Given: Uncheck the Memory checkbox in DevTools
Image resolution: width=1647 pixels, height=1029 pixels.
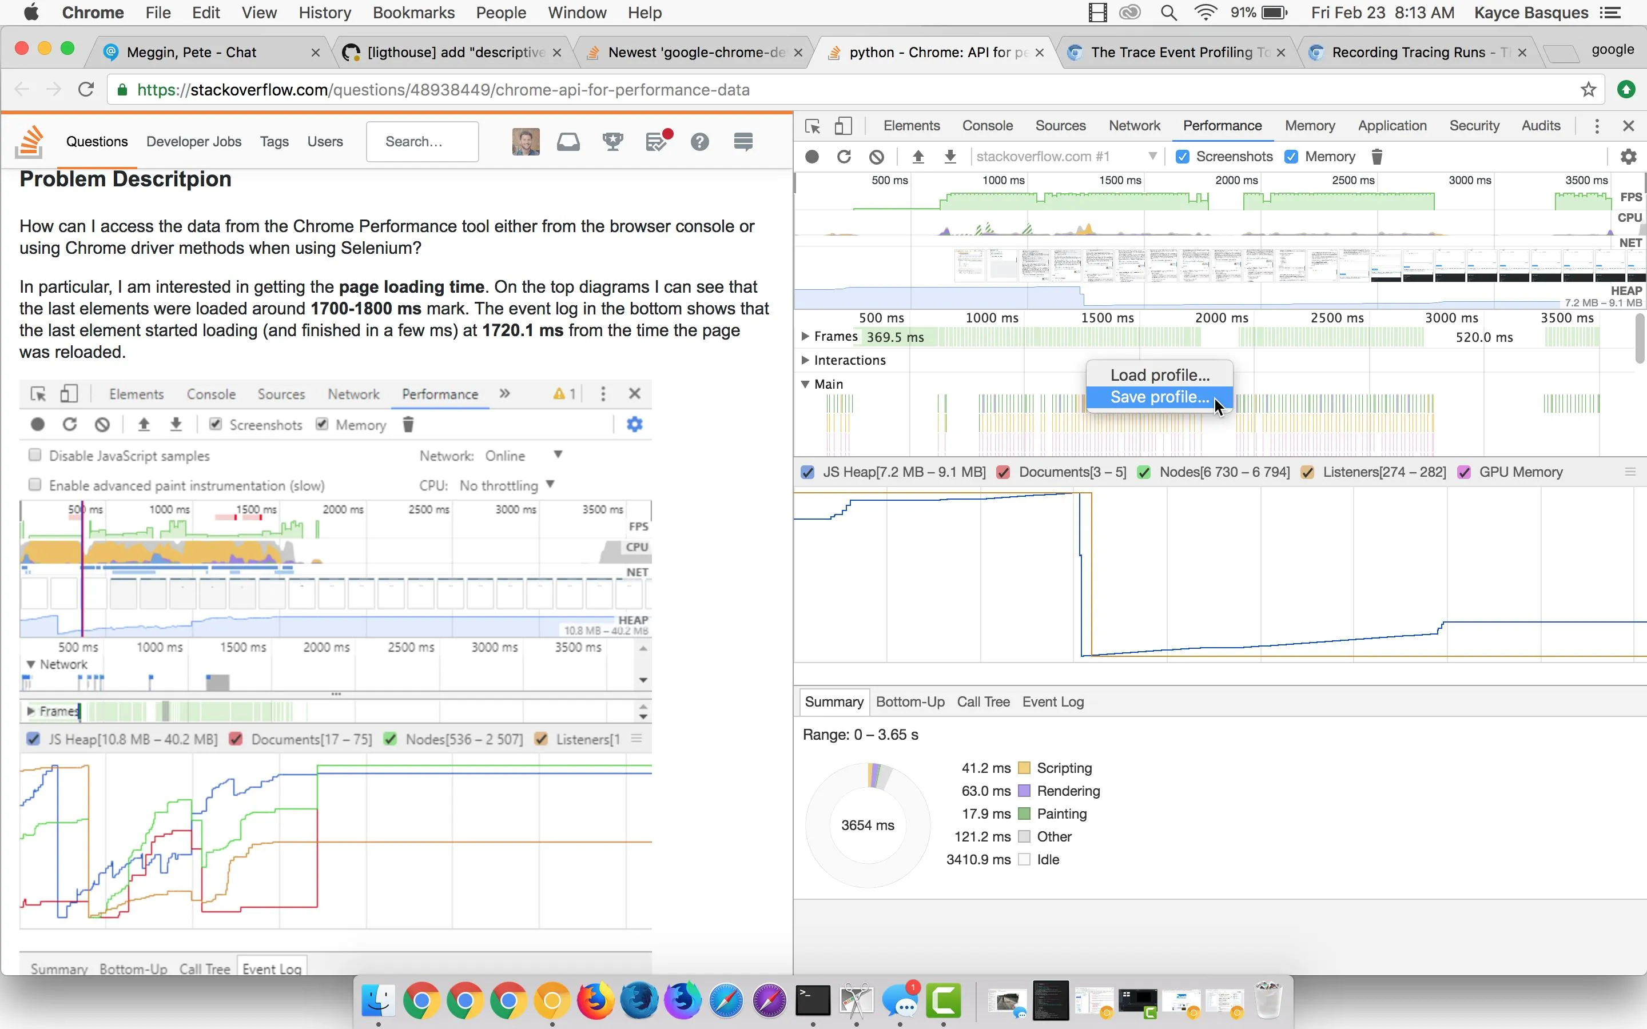Looking at the screenshot, I should [x=1291, y=157].
